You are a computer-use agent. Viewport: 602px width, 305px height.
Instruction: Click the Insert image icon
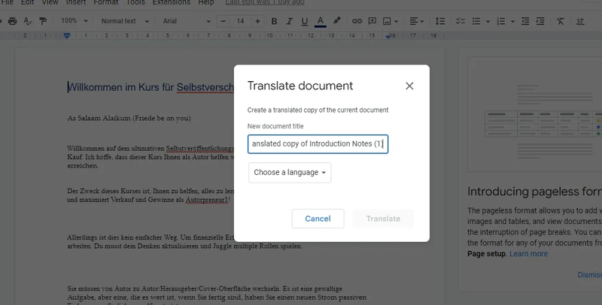tap(387, 21)
